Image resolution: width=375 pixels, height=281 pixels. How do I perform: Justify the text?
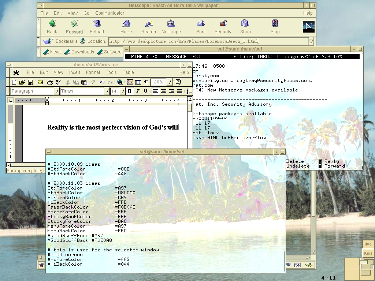tap(179, 91)
